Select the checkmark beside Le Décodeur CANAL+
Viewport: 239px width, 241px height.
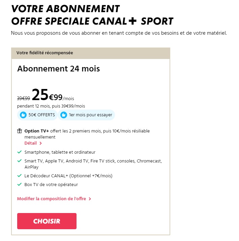pyautogui.click(x=20, y=176)
